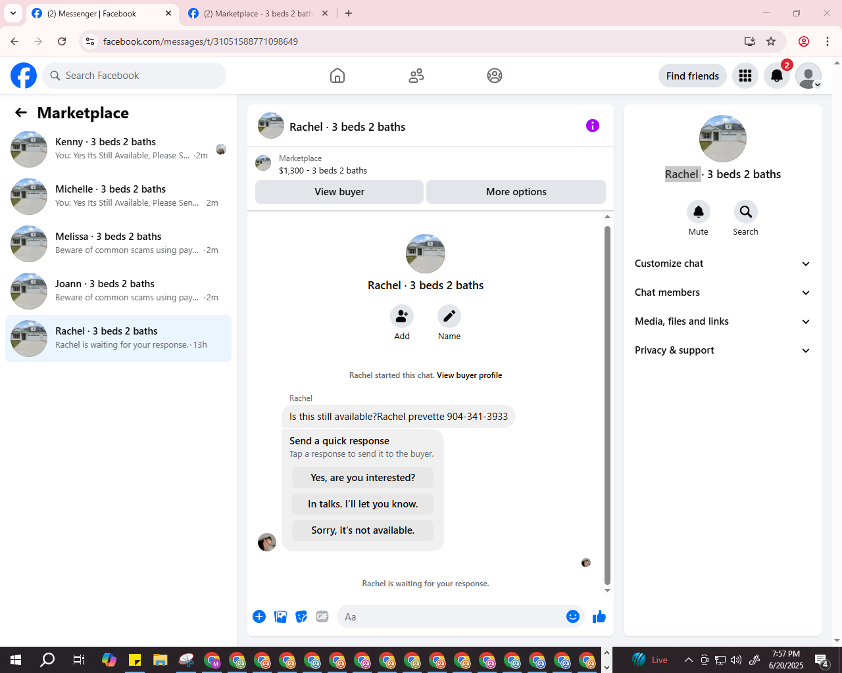Open the Friends icon in top navigation
Viewport: 842px width, 673px height.
pyautogui.click(x=416, y=76)
